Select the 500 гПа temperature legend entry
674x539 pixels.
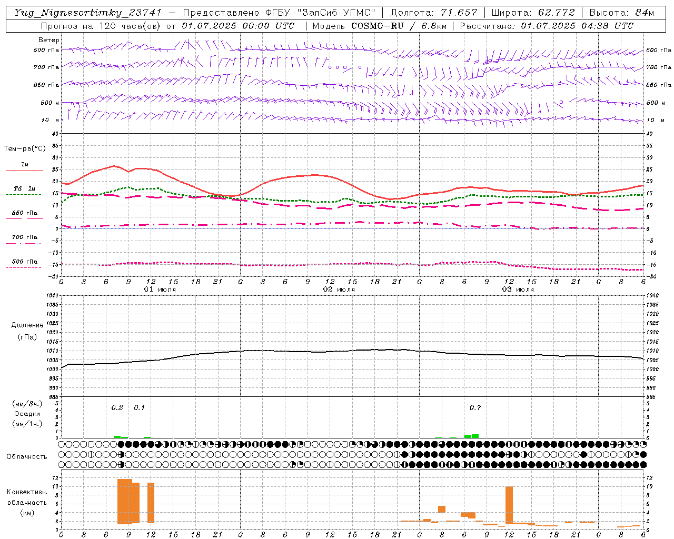tap(25, 262)
